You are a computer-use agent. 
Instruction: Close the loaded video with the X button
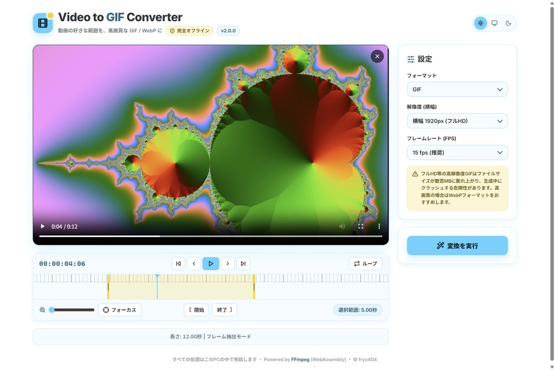377,56
